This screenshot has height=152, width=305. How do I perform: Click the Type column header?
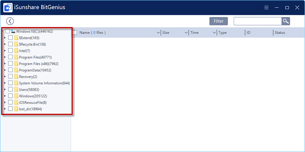(x=223, y=32)
